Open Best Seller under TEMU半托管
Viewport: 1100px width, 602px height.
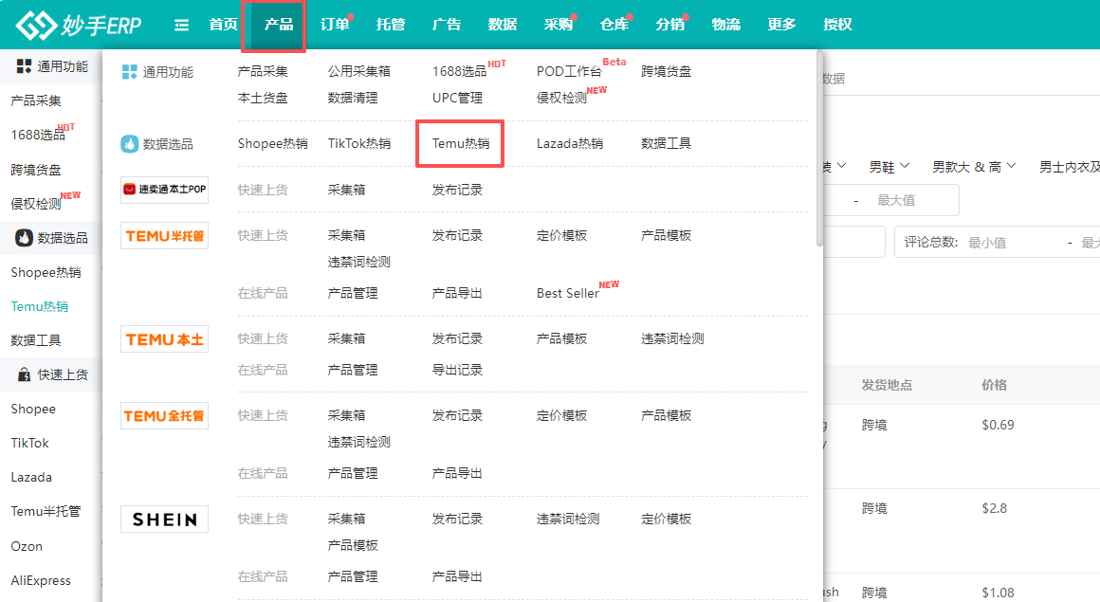point(567,293)
